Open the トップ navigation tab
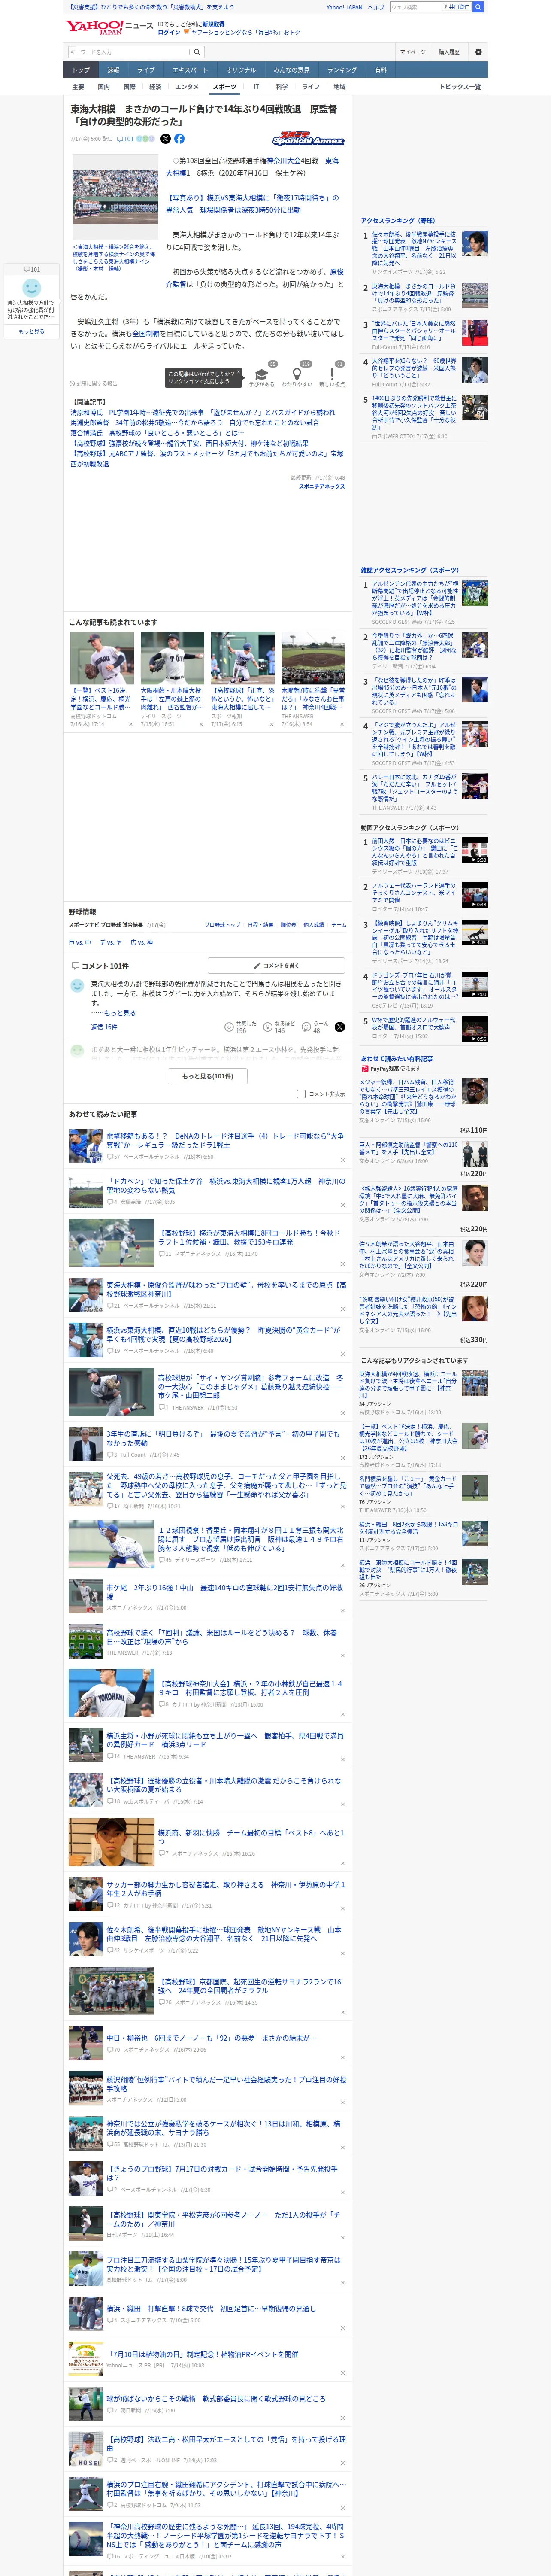The image size is (551, 2576). click(81, 70)
